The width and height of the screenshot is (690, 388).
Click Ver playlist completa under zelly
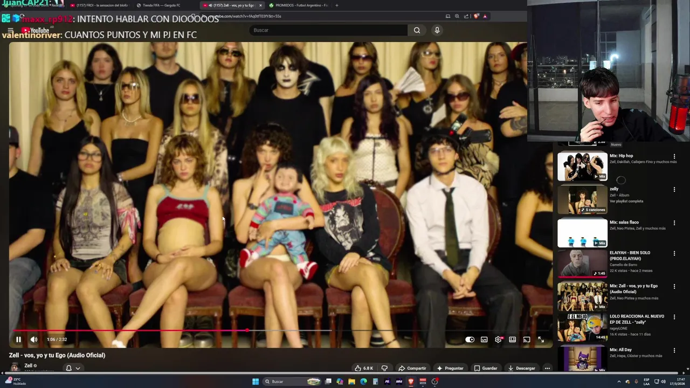(x=626, y=202)
